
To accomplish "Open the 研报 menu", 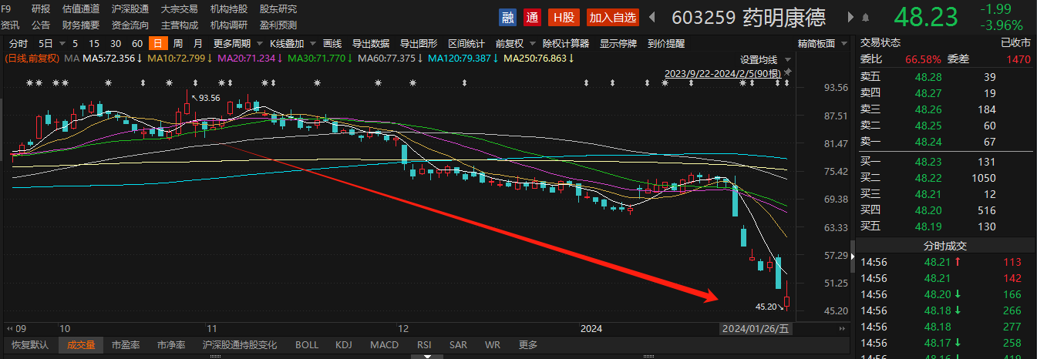I will coord(41,9).
